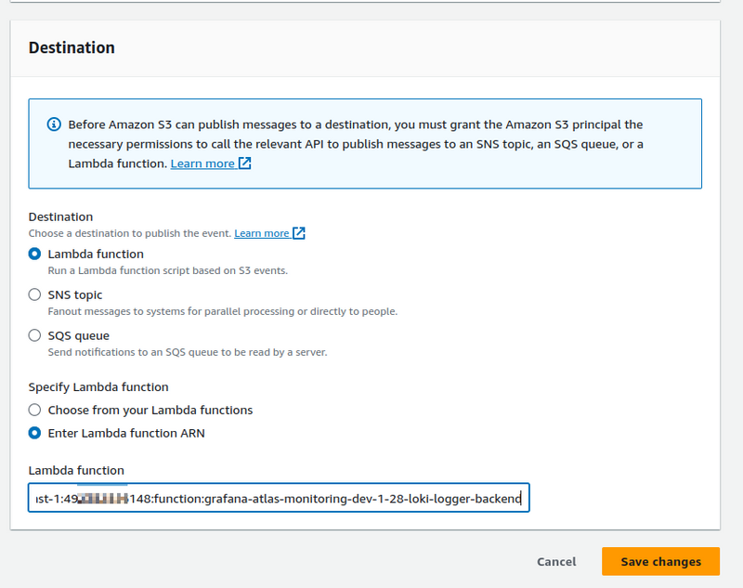Screen dimensions: 743x588
Task: Click the info icon in the blue alert
Action: click(x=53, y=124)
